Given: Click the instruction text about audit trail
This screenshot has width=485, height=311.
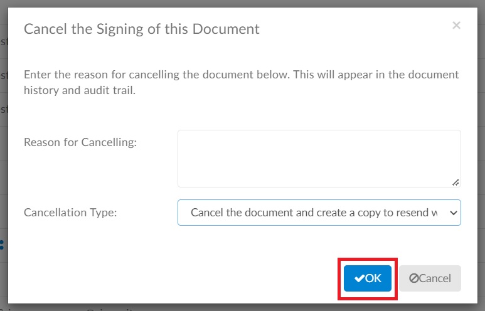Looking at the screenshot, I should (x=242, y=82).
